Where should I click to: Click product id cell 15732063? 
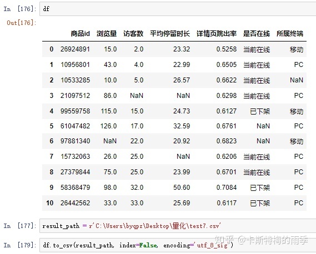click(75, 157)
